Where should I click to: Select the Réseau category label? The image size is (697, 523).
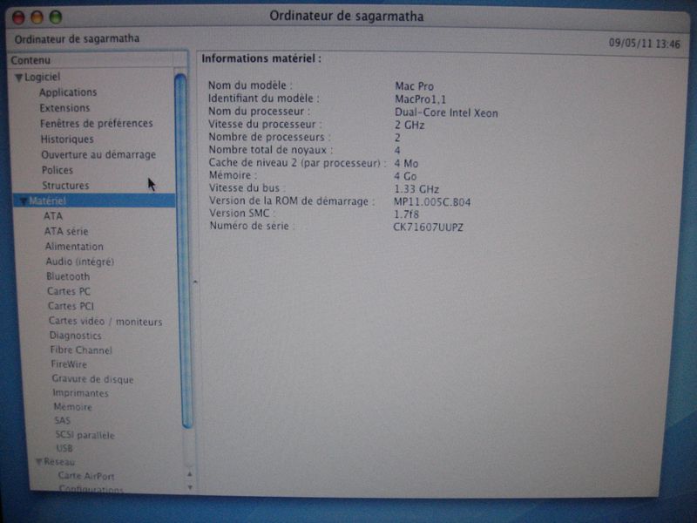[x=59, y=462]
